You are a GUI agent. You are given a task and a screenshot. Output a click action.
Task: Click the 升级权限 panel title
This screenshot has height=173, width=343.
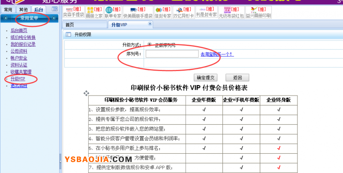[x=83, y=35]
